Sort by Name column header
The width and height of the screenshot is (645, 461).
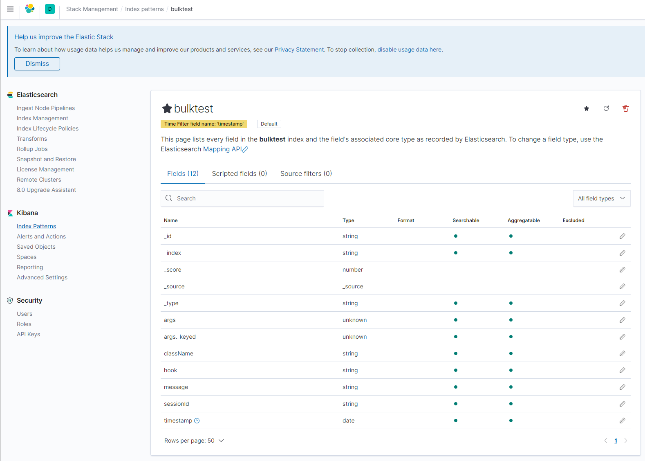tap(171, 220)
